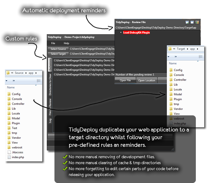The width and height of the screenshot is (207, 183).
Task: Expand the chevron overflow in Target explorer toolbar
Action: click(x=176, y=56)
